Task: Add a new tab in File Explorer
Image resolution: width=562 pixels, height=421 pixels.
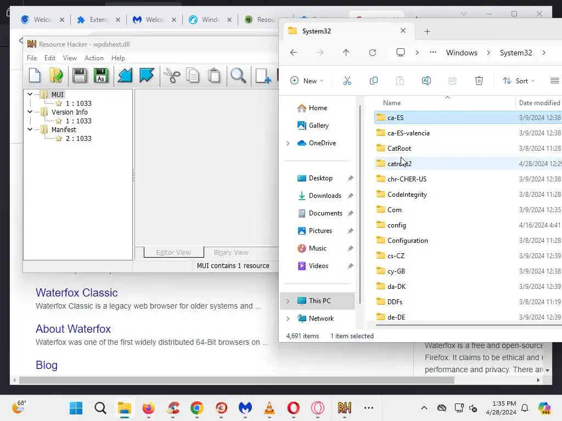Action: point(427,31)
